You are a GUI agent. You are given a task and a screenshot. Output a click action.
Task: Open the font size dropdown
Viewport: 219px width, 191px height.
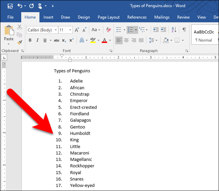70,30
